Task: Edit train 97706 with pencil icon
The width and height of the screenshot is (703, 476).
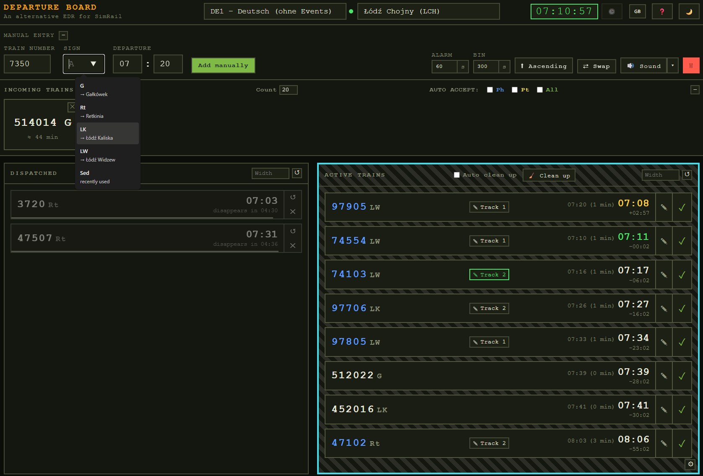Action: pos(664,309)
